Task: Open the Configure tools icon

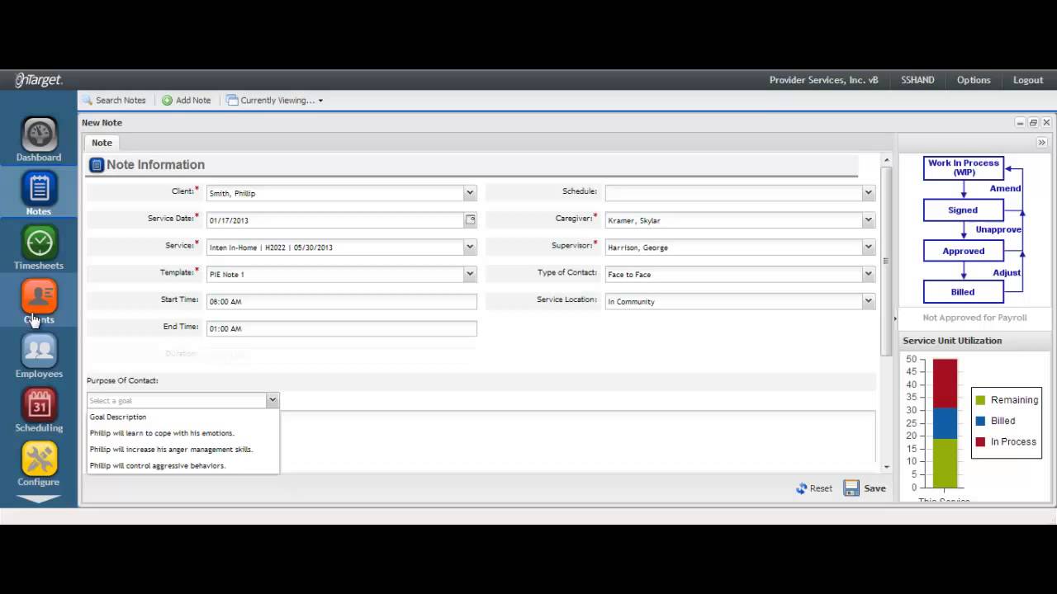Action: tap(39, 464)
